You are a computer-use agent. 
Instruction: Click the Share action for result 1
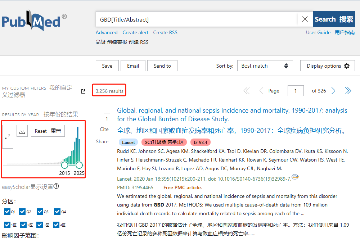(102, 141)
